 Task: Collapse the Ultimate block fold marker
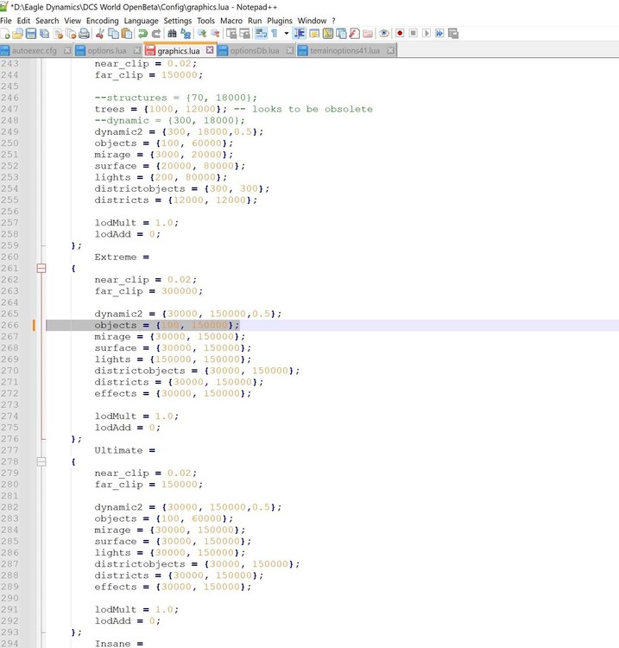[x=40, y=462]
